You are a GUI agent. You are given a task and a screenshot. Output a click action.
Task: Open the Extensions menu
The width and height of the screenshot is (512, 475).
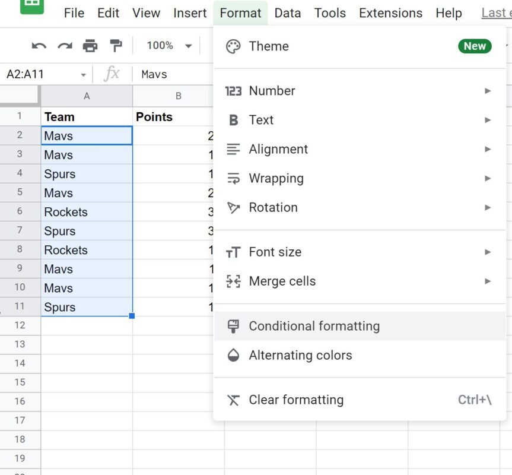pyautogui.click(x=391, y=13)
